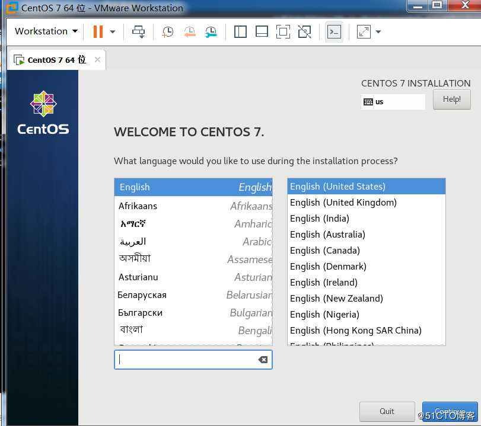Toggle the console view button
481x426 pixels.
pyautogui.click(x=334, y=31)
